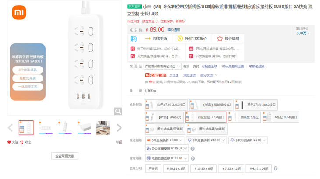Click the 举报 report link

tap(119, 142)
